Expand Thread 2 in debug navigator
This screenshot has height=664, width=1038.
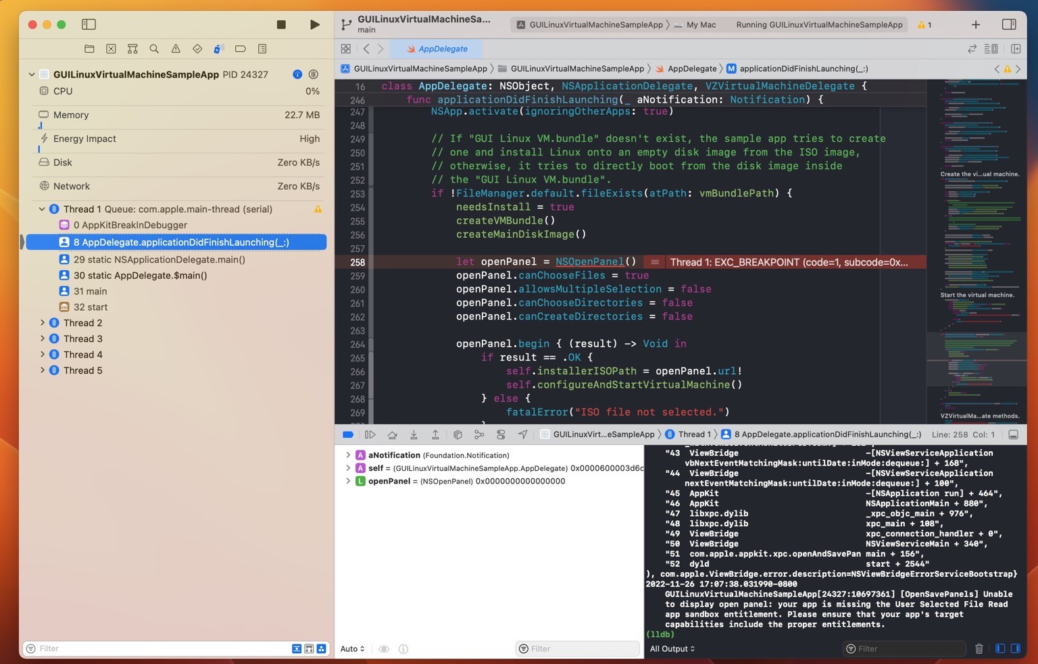click(43, 323)
